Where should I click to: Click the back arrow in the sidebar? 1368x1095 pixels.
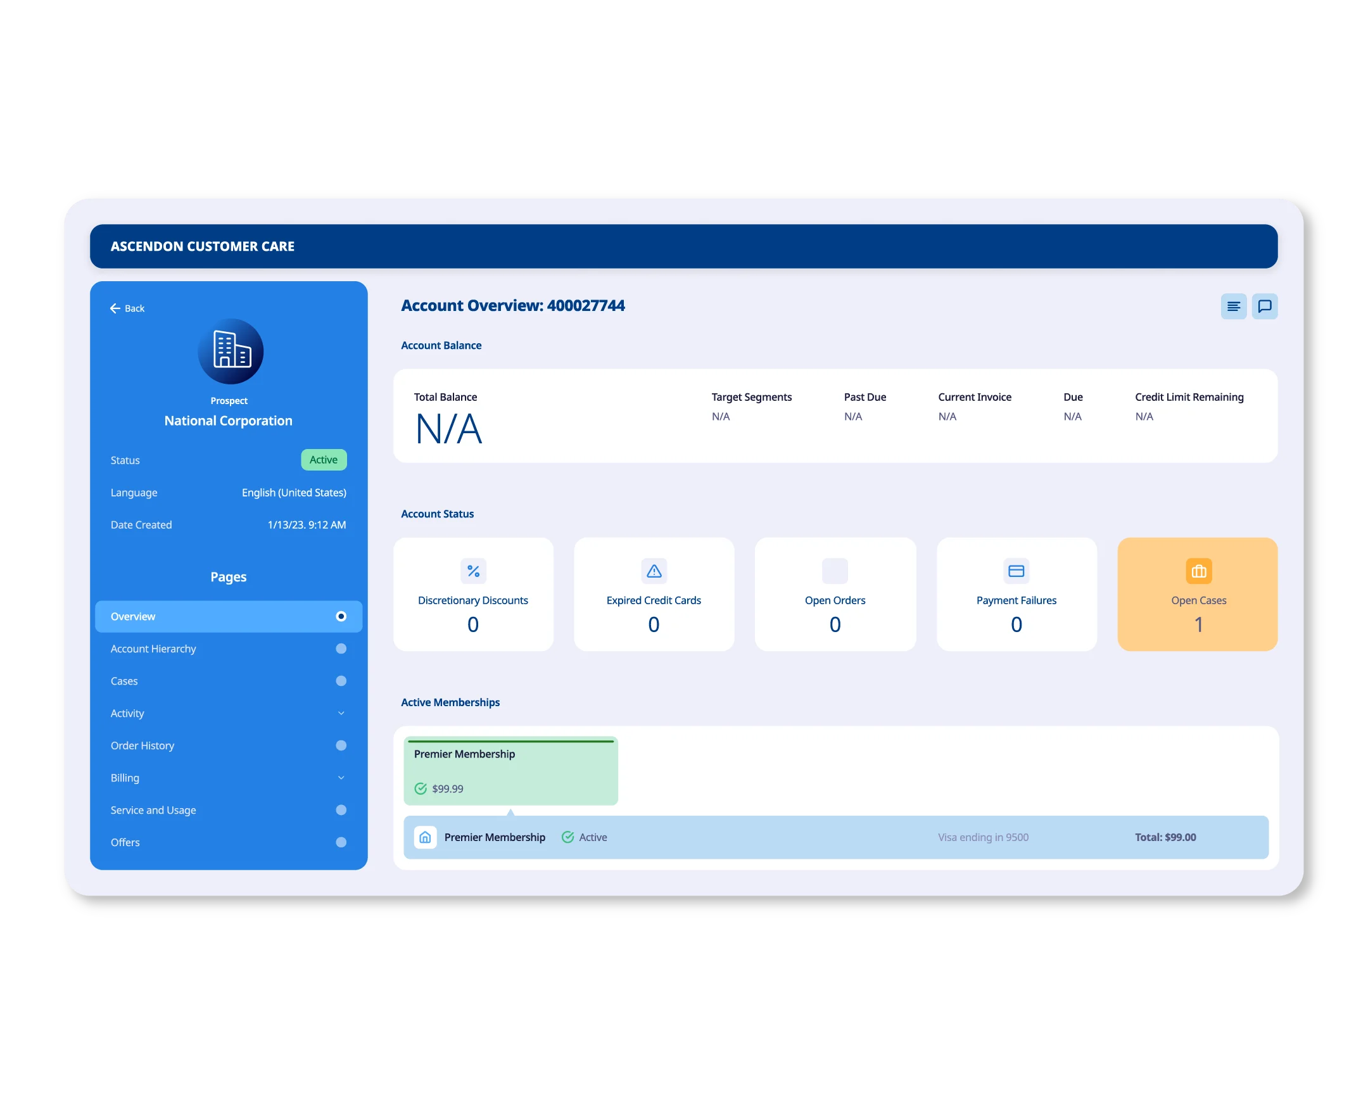(x=115, y=308)
